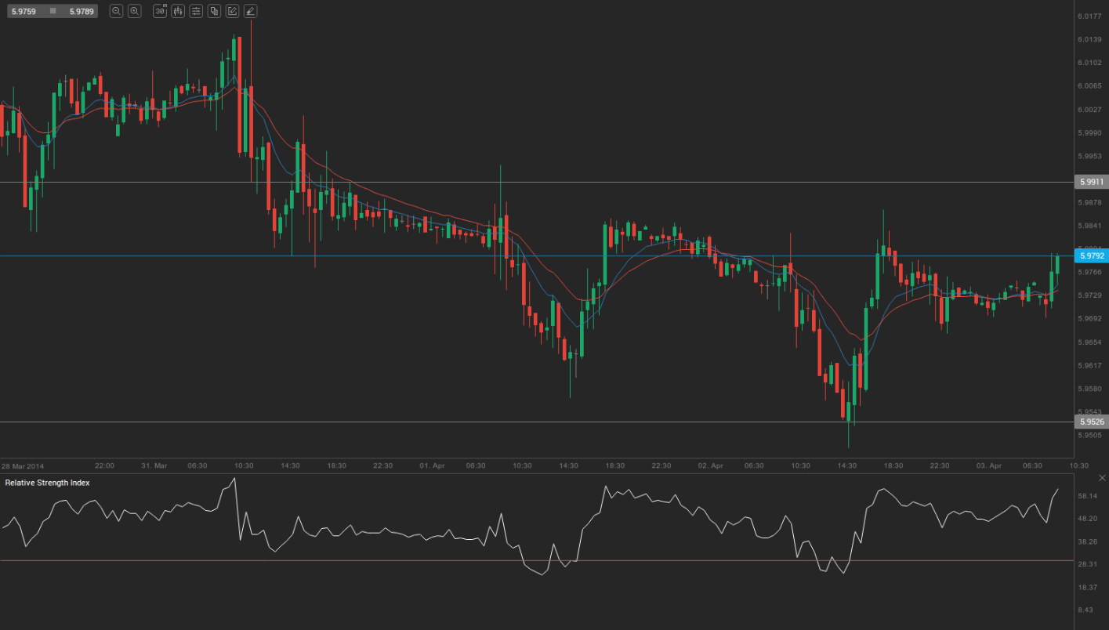This screenshot has width=1109, height=630.
Task: Click the 58.14 RSI scale value
Action: point(1088,496)
